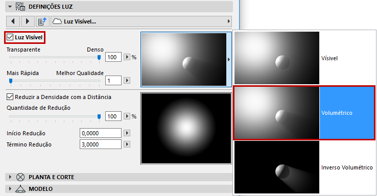377x196 pixels.
Task: Open arrow button beside Início Redução field
Action: (x=127, y=133)
